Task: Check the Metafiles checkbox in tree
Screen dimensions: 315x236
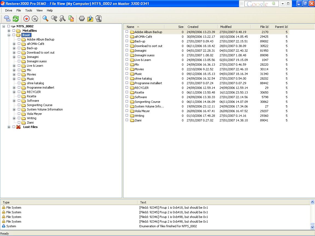Action: [x=14, y=31]
